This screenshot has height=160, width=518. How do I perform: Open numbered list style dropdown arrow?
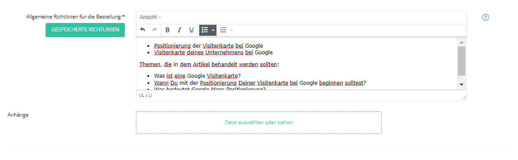pyautogui.click(x=232, y=30)
